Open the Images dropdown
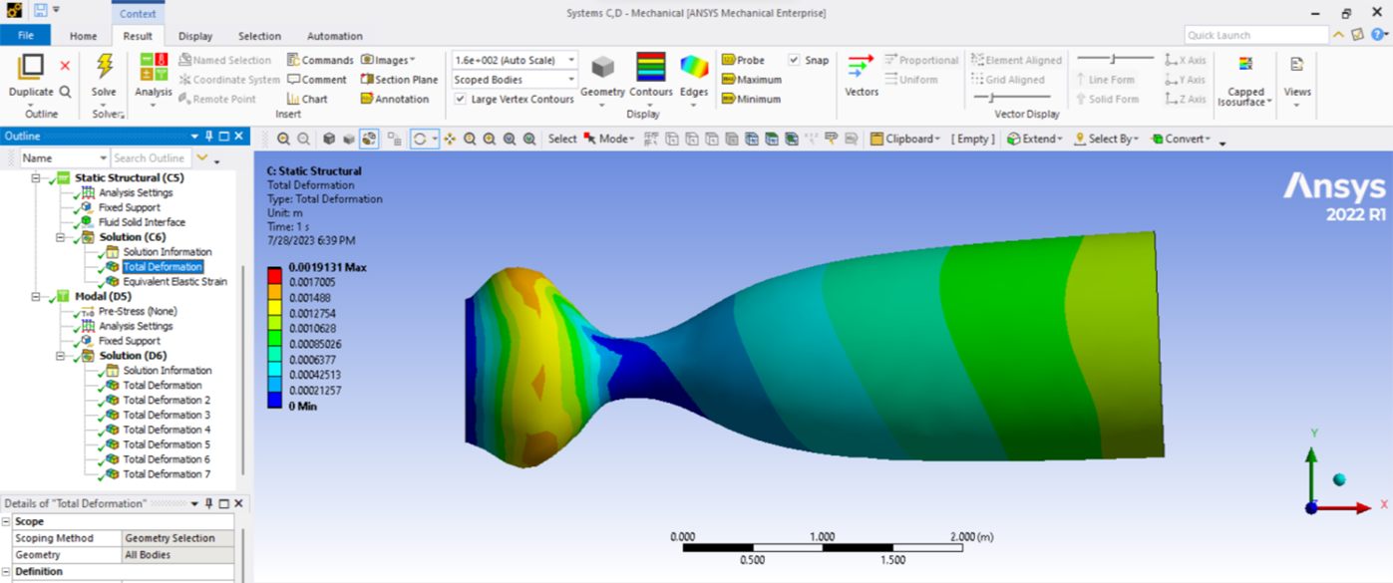 point(388,61)
